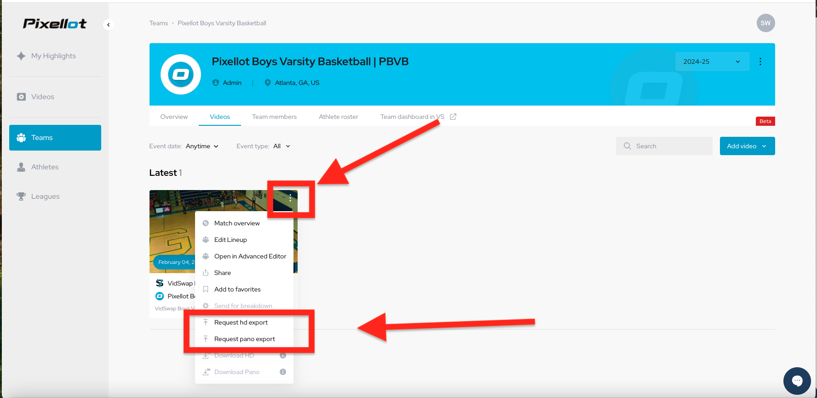Viewport: 817px width, 398px height.
Task: Click the VidSwap team logo icon
Action: pos(160,283)
